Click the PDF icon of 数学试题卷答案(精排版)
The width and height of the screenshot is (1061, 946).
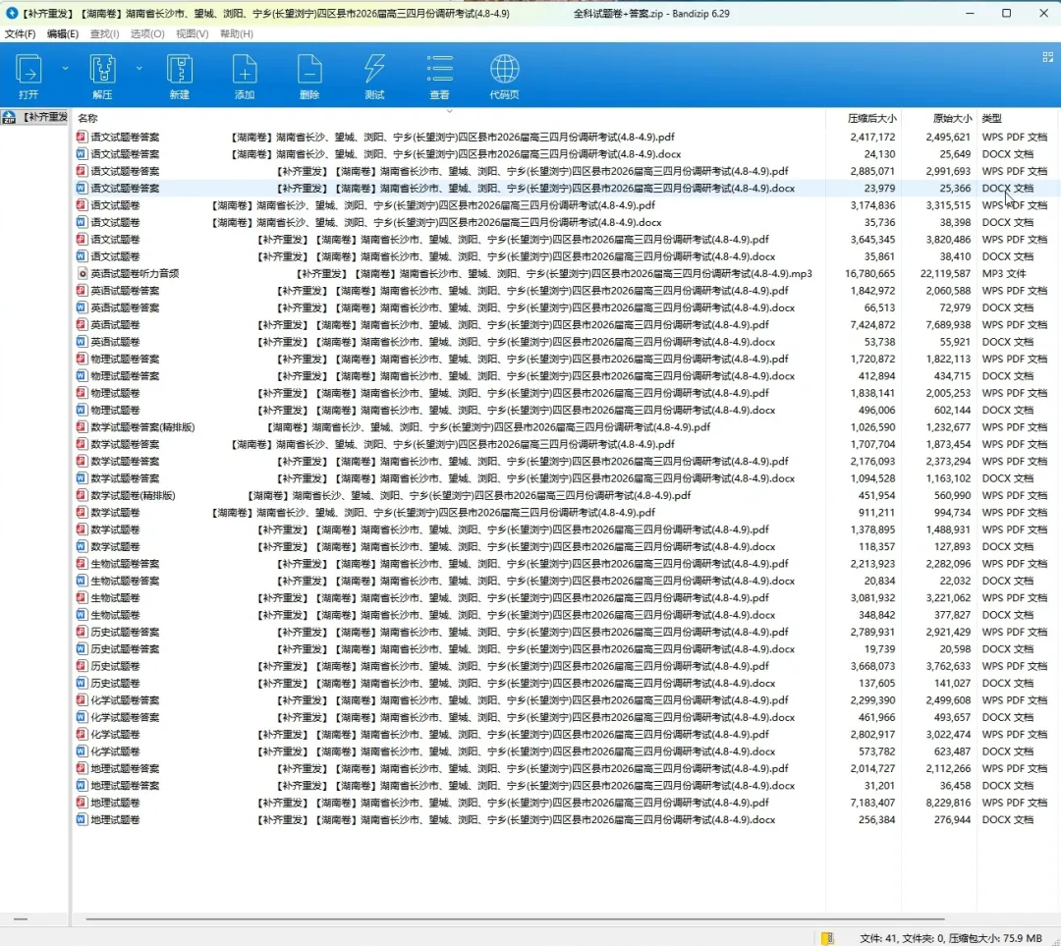pos(82,427)
